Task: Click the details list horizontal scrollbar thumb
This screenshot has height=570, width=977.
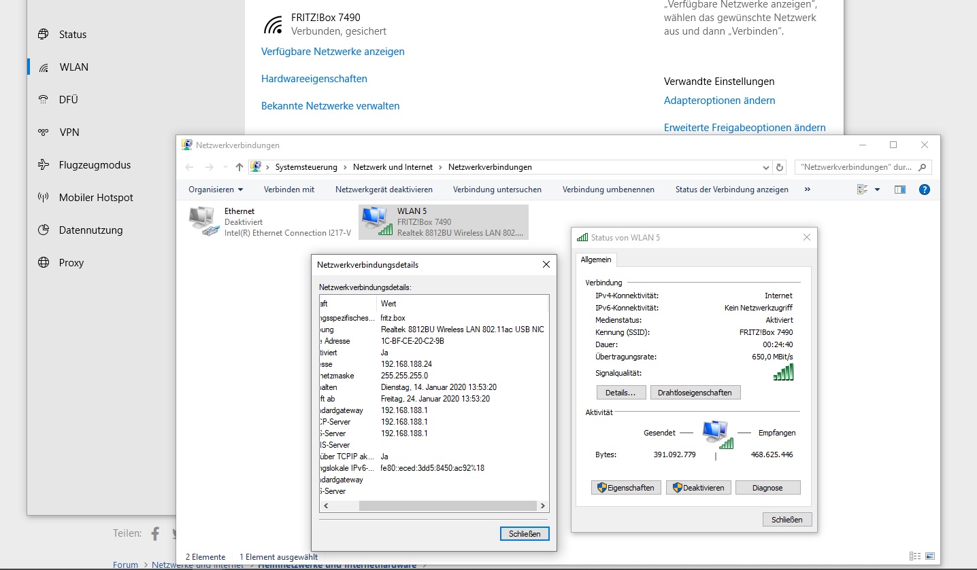Action: pos(448,506)
